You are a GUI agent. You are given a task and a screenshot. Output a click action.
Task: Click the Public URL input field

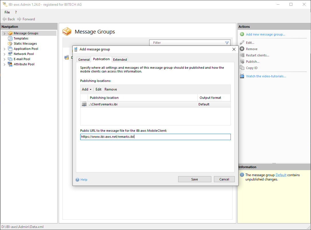pos(155,137)
